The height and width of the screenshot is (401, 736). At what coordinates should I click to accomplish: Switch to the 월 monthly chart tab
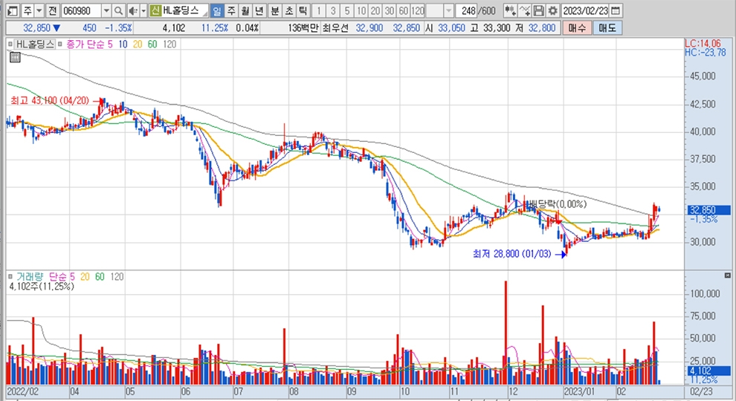(x=245, y=11)
